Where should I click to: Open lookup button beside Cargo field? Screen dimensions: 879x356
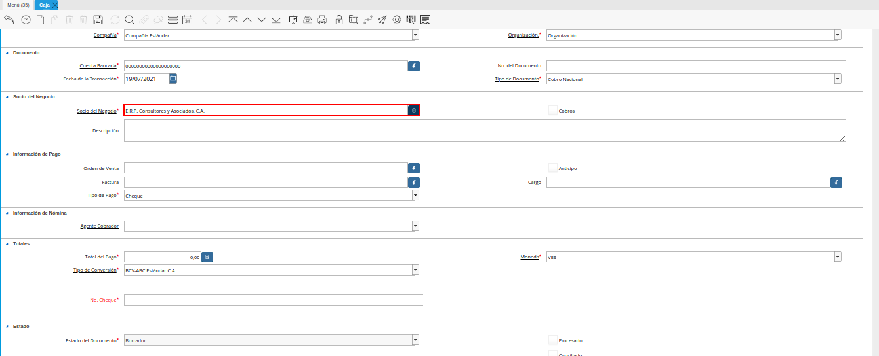click(836, 183)
